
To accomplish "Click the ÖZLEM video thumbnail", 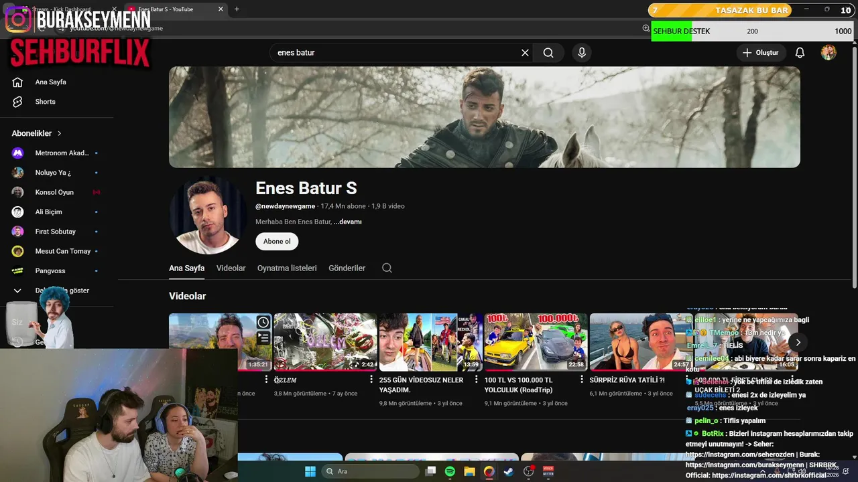I will (x=325, y=342).
